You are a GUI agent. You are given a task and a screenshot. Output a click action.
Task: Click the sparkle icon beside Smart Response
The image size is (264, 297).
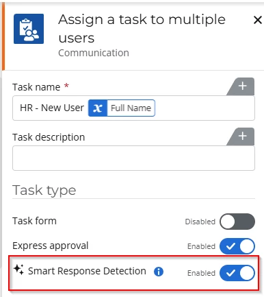click(18, 270)
